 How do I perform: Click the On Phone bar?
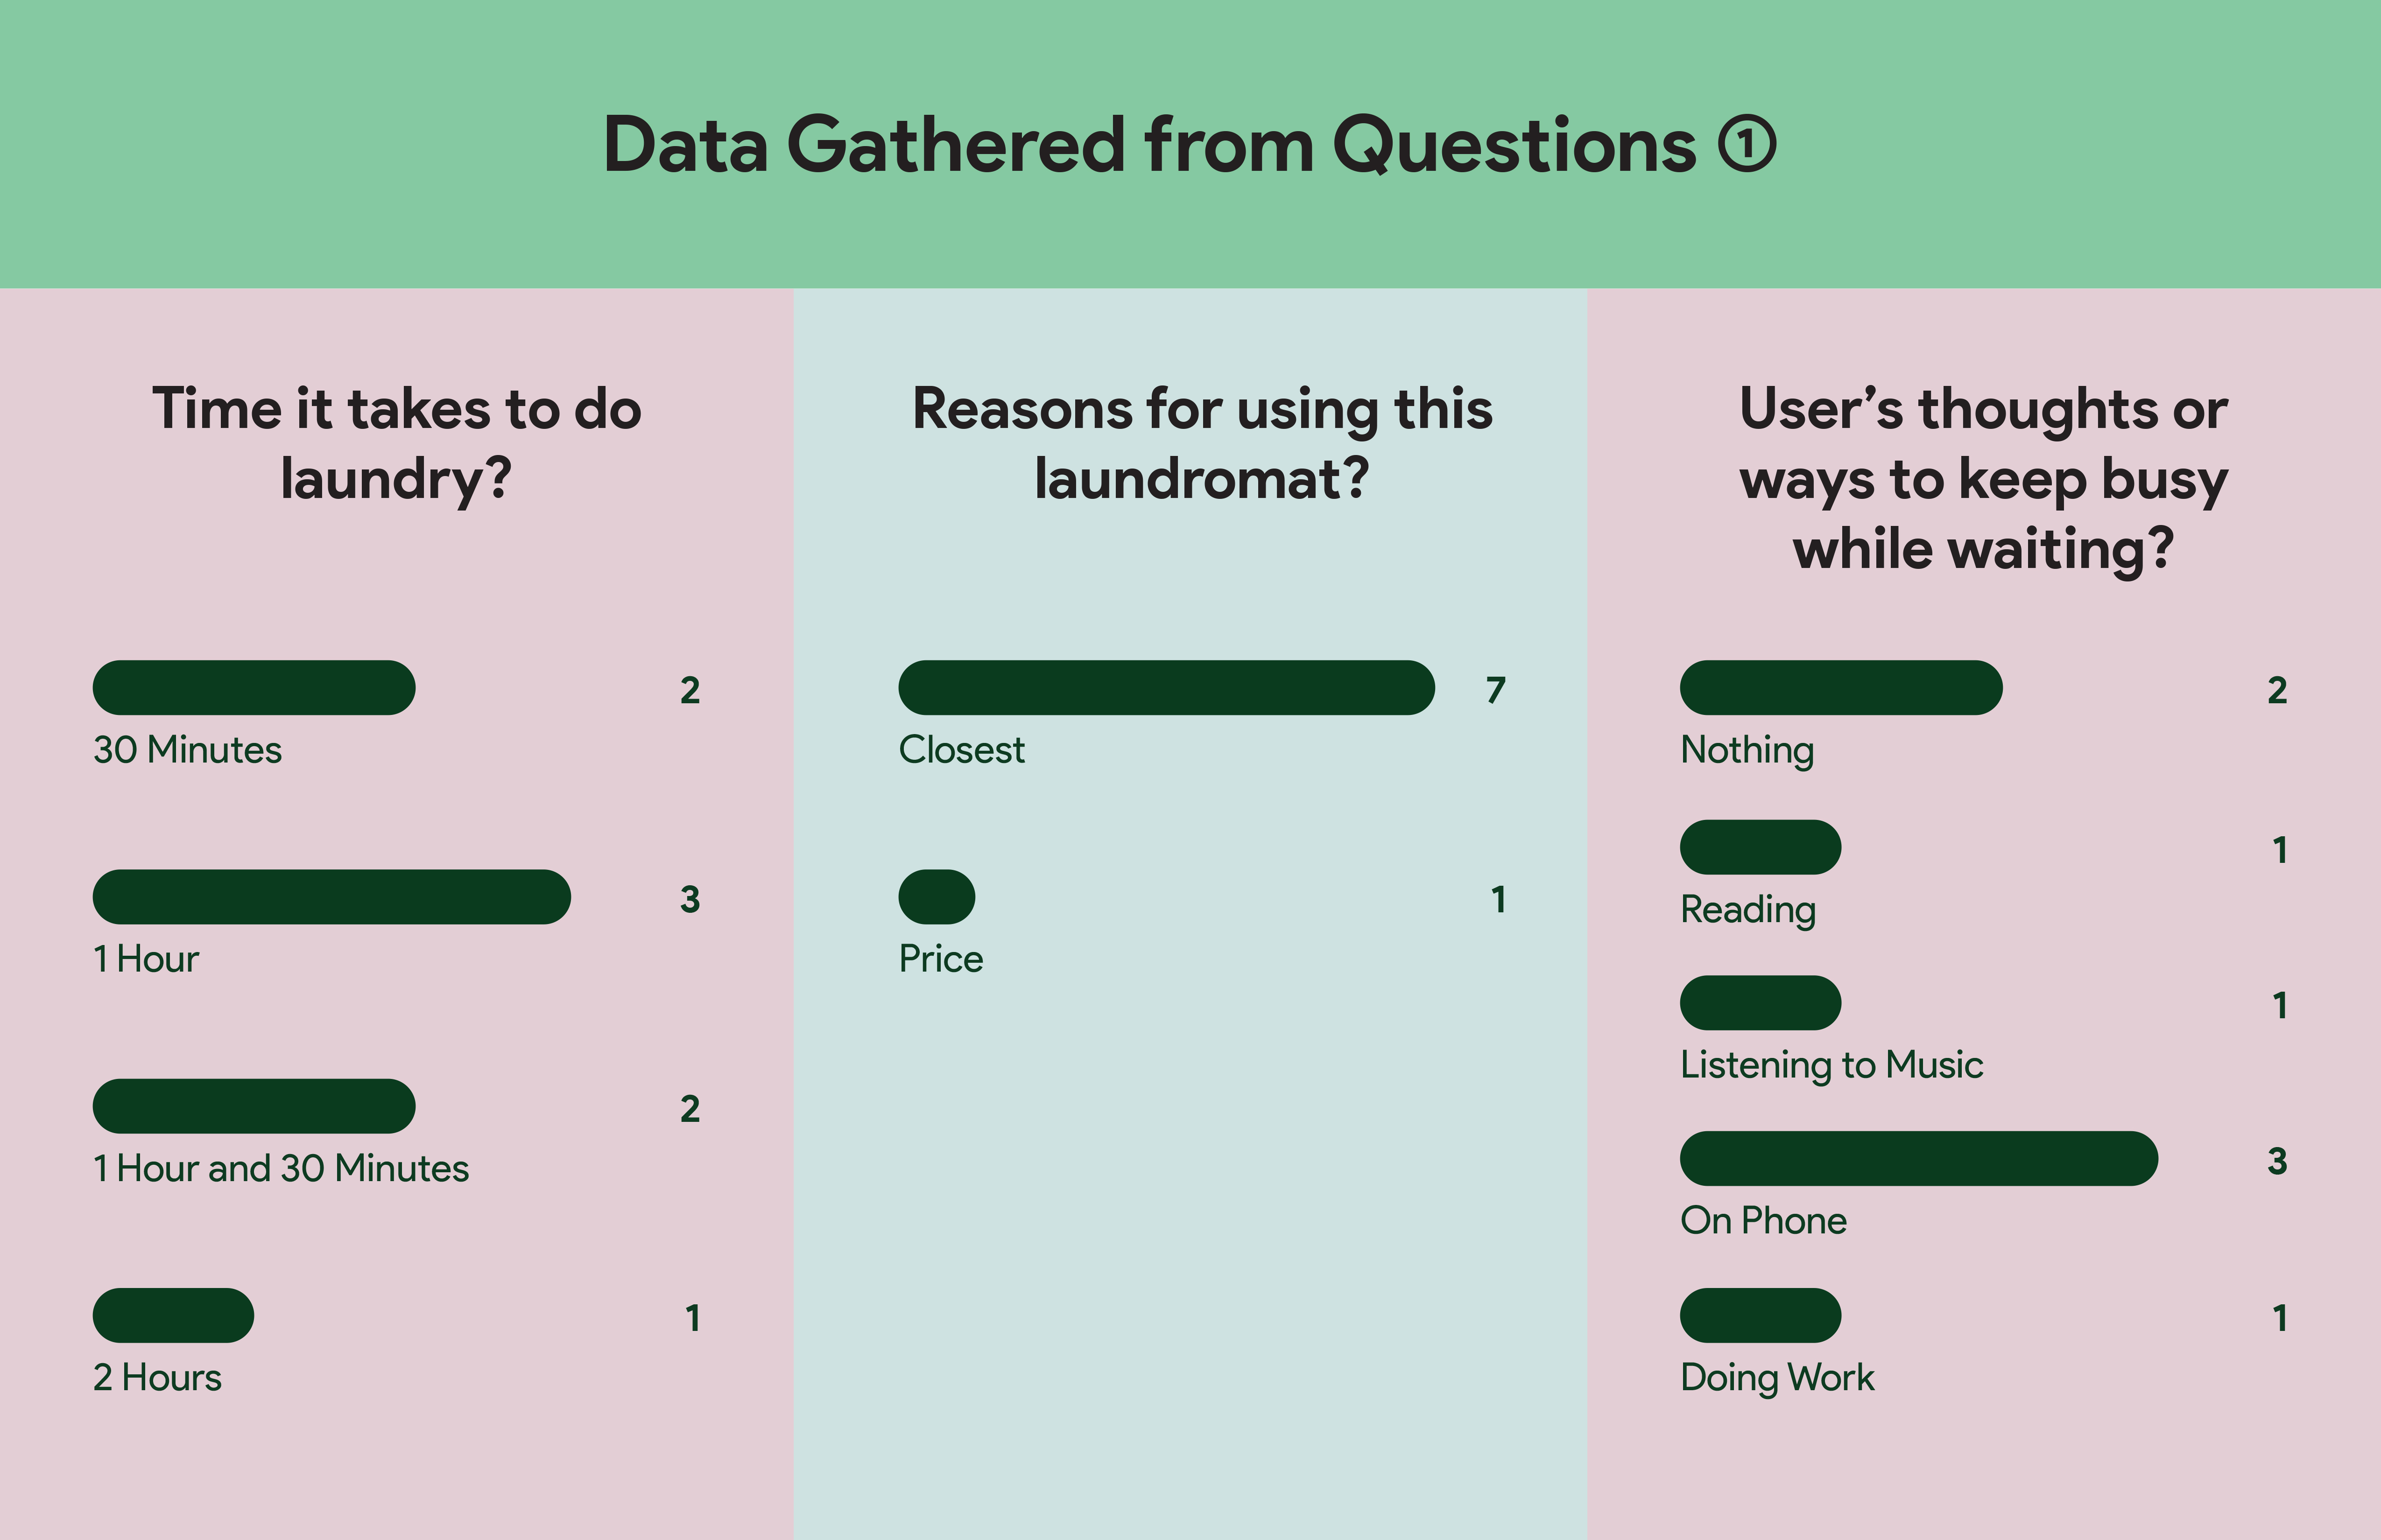1919,1159
